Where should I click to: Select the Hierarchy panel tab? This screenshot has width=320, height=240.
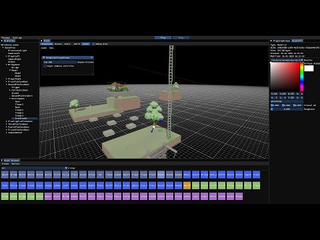(9, 41)
